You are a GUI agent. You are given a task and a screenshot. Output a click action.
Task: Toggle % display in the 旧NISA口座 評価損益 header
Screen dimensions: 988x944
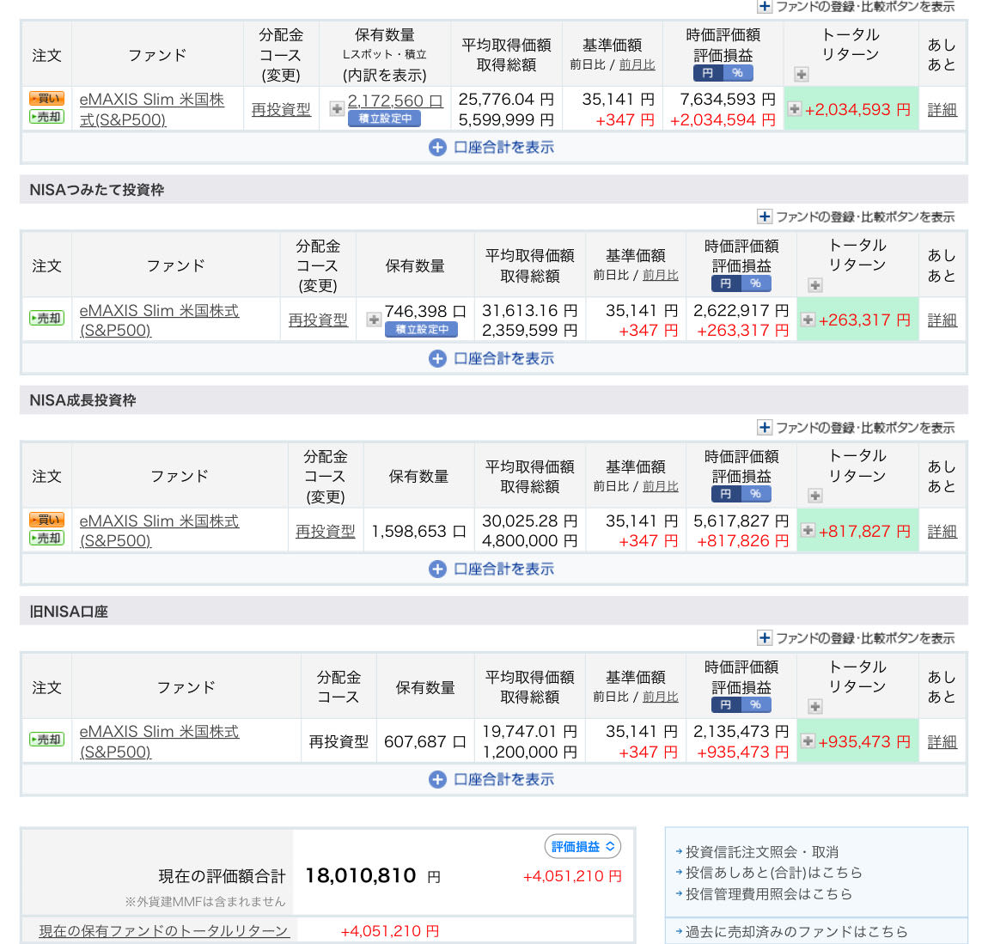click(756, 704)
